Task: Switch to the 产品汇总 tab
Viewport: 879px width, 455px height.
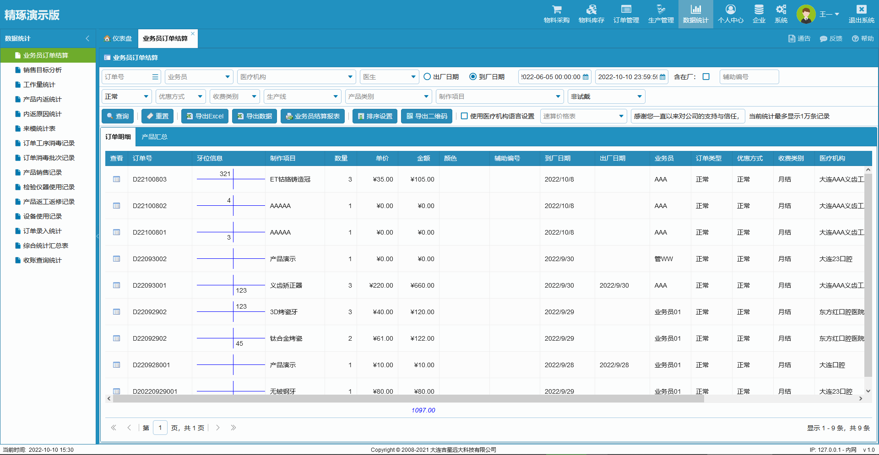Action: 155,137
